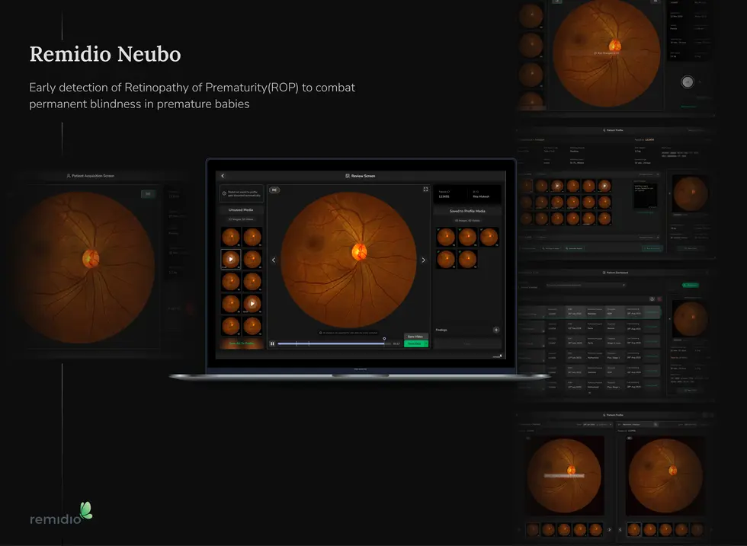Click patient name Rita Mukesh
The image size is (747, 546).
(481, 196)
